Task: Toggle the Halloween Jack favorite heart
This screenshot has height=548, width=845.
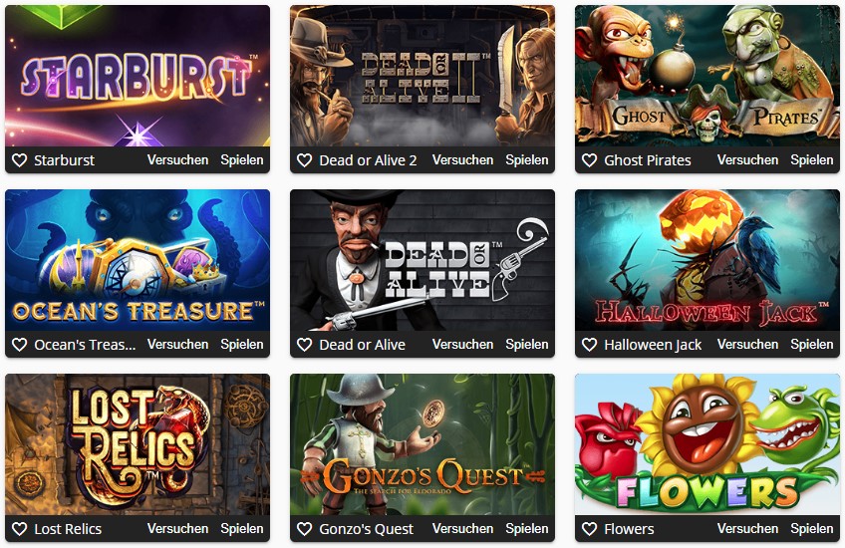Action: pyautogui.click(x=590, y=345)
